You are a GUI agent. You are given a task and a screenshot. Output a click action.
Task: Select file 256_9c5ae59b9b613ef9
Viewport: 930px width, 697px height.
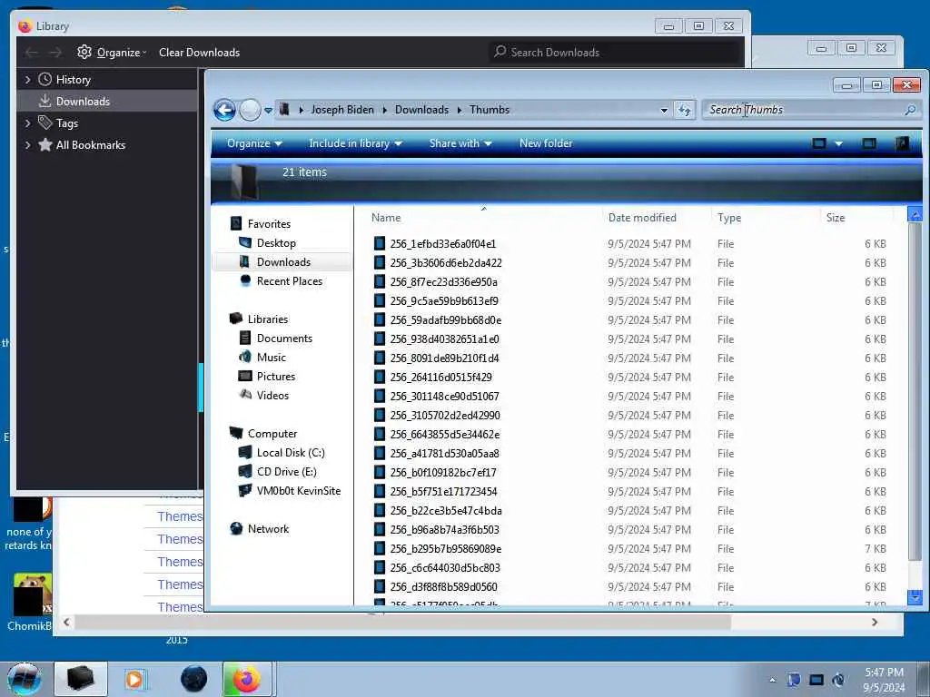[443, 300]
